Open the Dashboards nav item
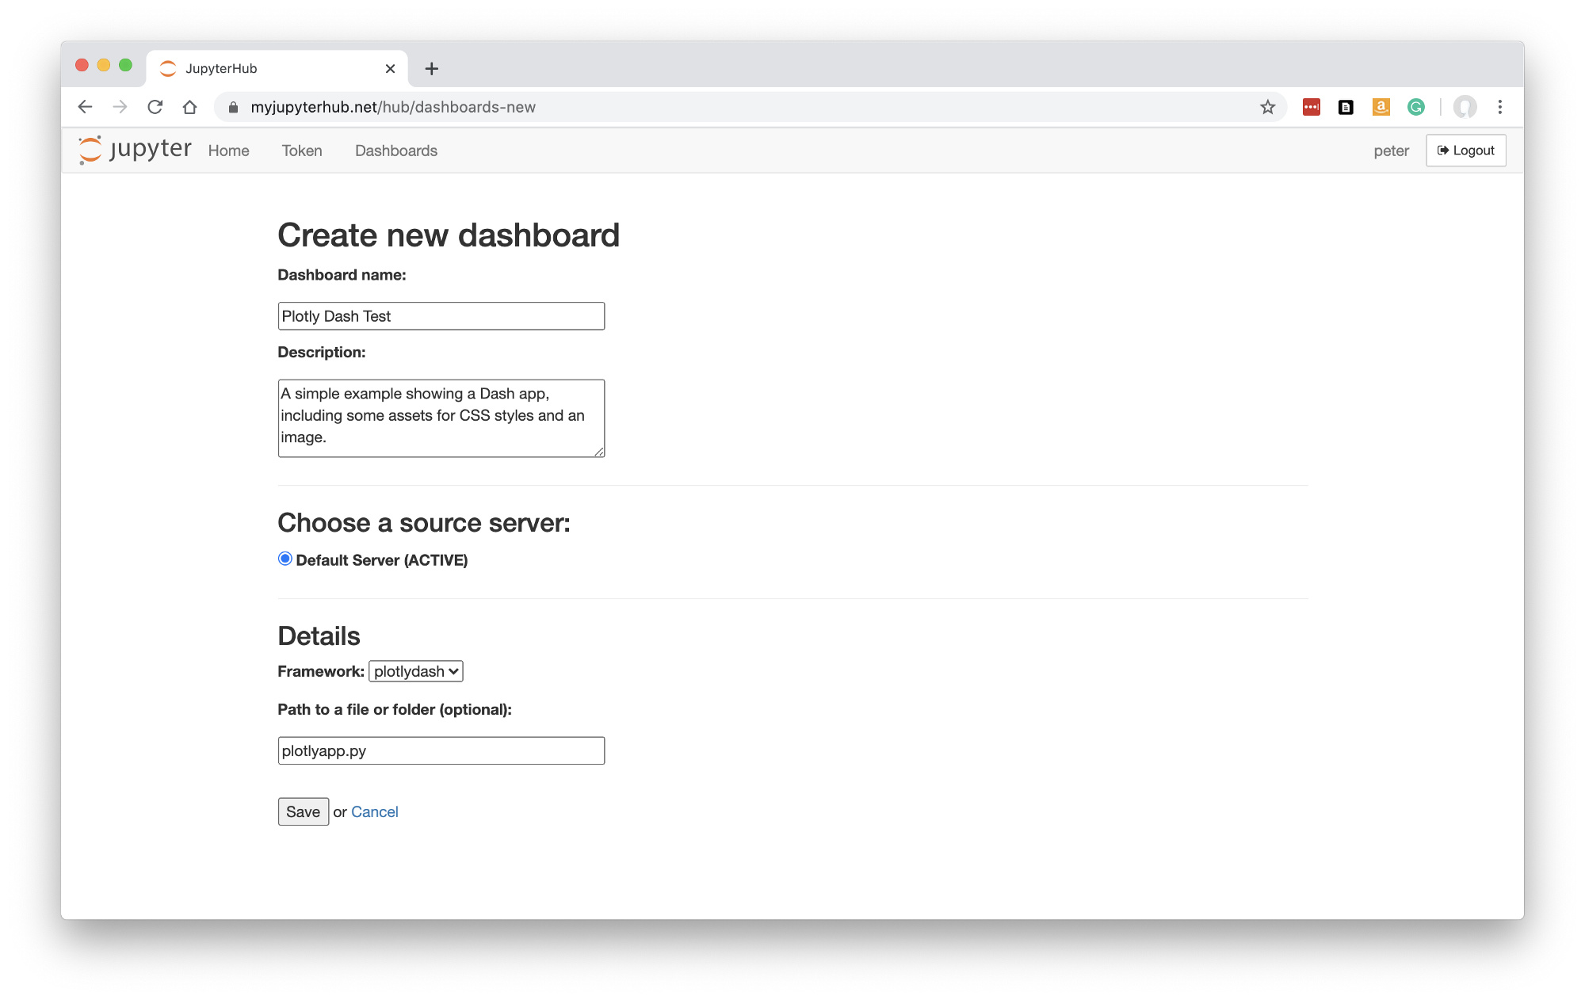Image resolution: width=1585 pixels, height=1000 pixels. (396, 151)
